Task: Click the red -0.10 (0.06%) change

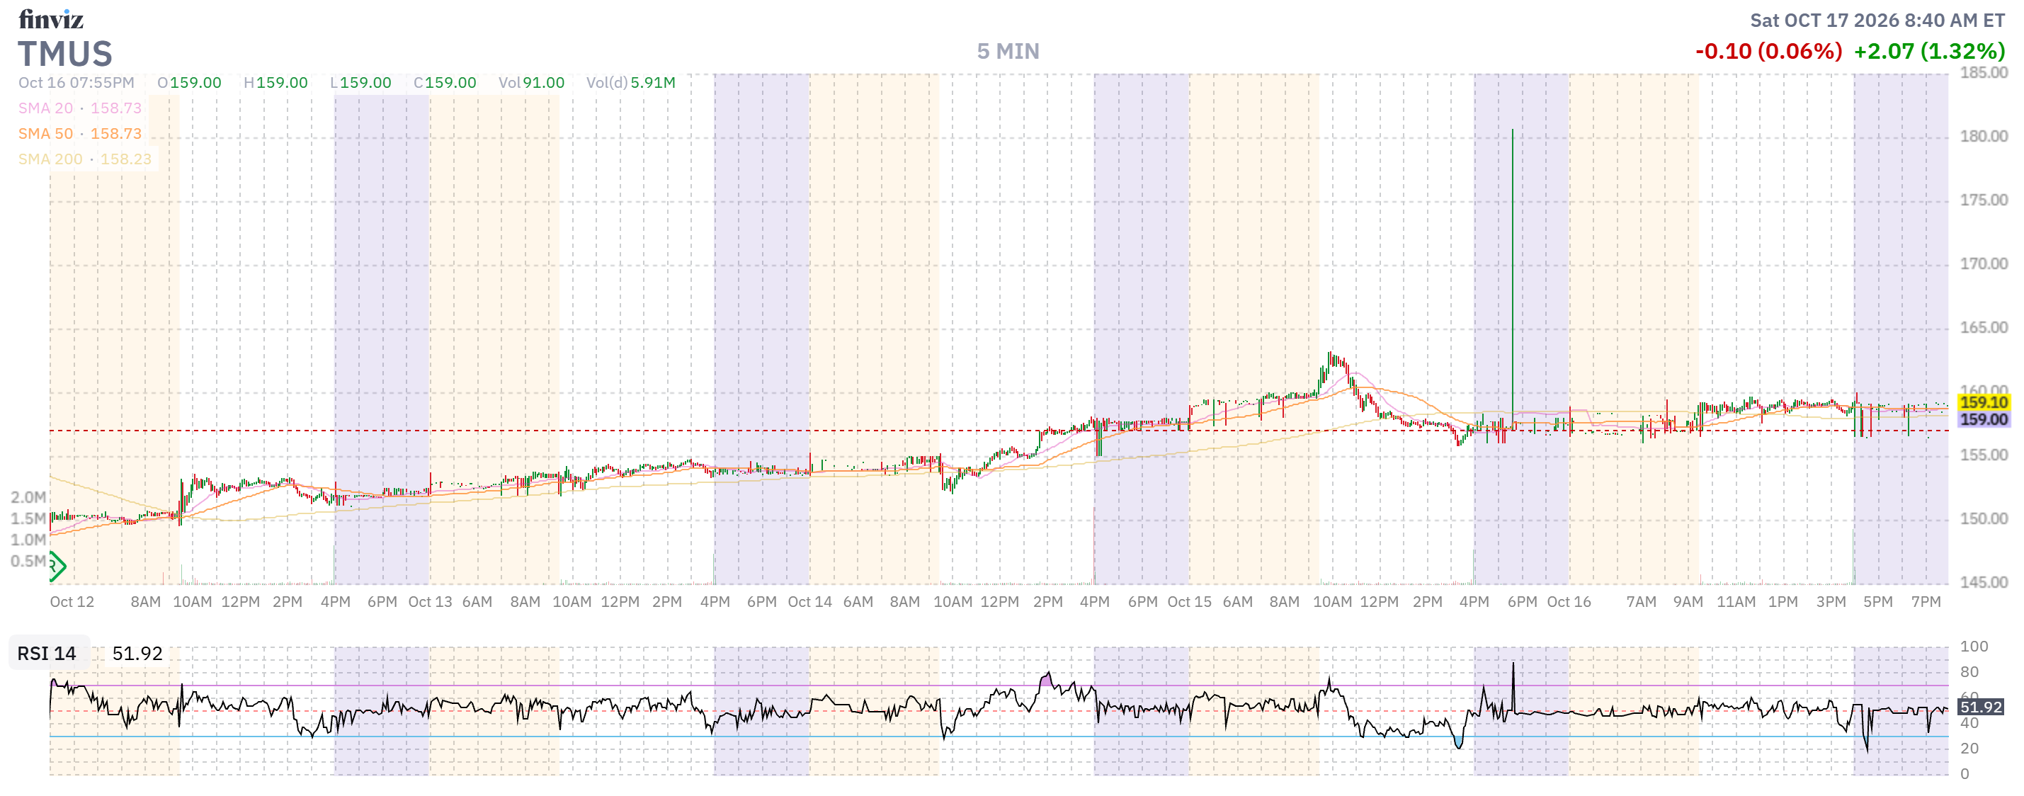Action: 1768,51
